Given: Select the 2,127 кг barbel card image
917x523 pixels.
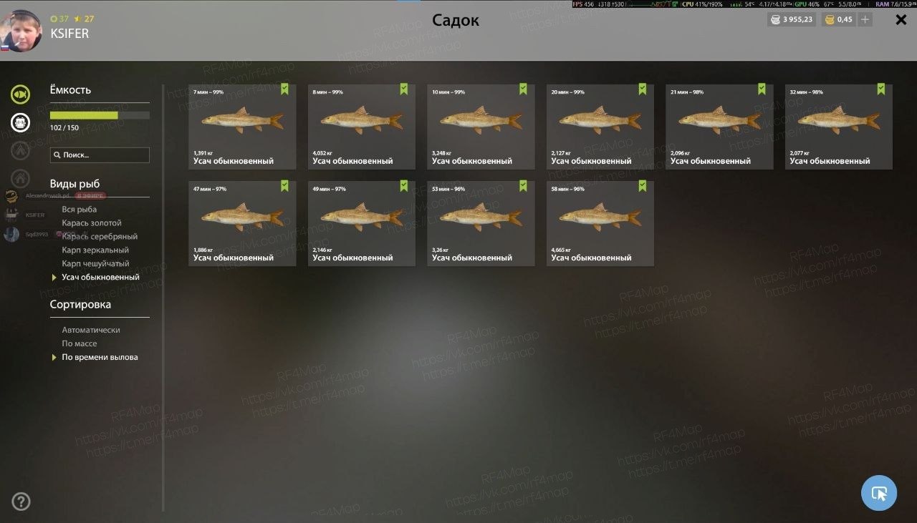Looking at the screenshot, I should pyautogui.click(x=600, y=120).
